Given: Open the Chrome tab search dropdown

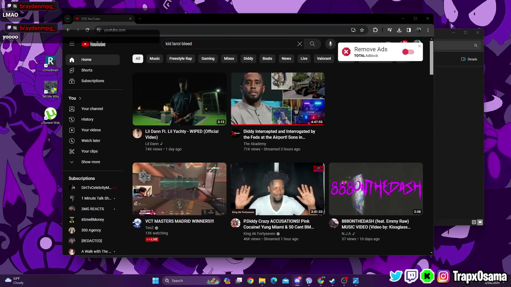Looking at the screenshot, I should 68,19.
